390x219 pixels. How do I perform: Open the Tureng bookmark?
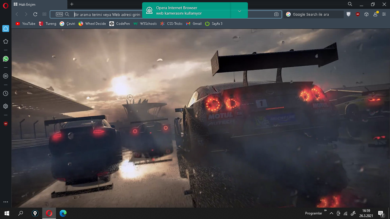click(47, 24)
